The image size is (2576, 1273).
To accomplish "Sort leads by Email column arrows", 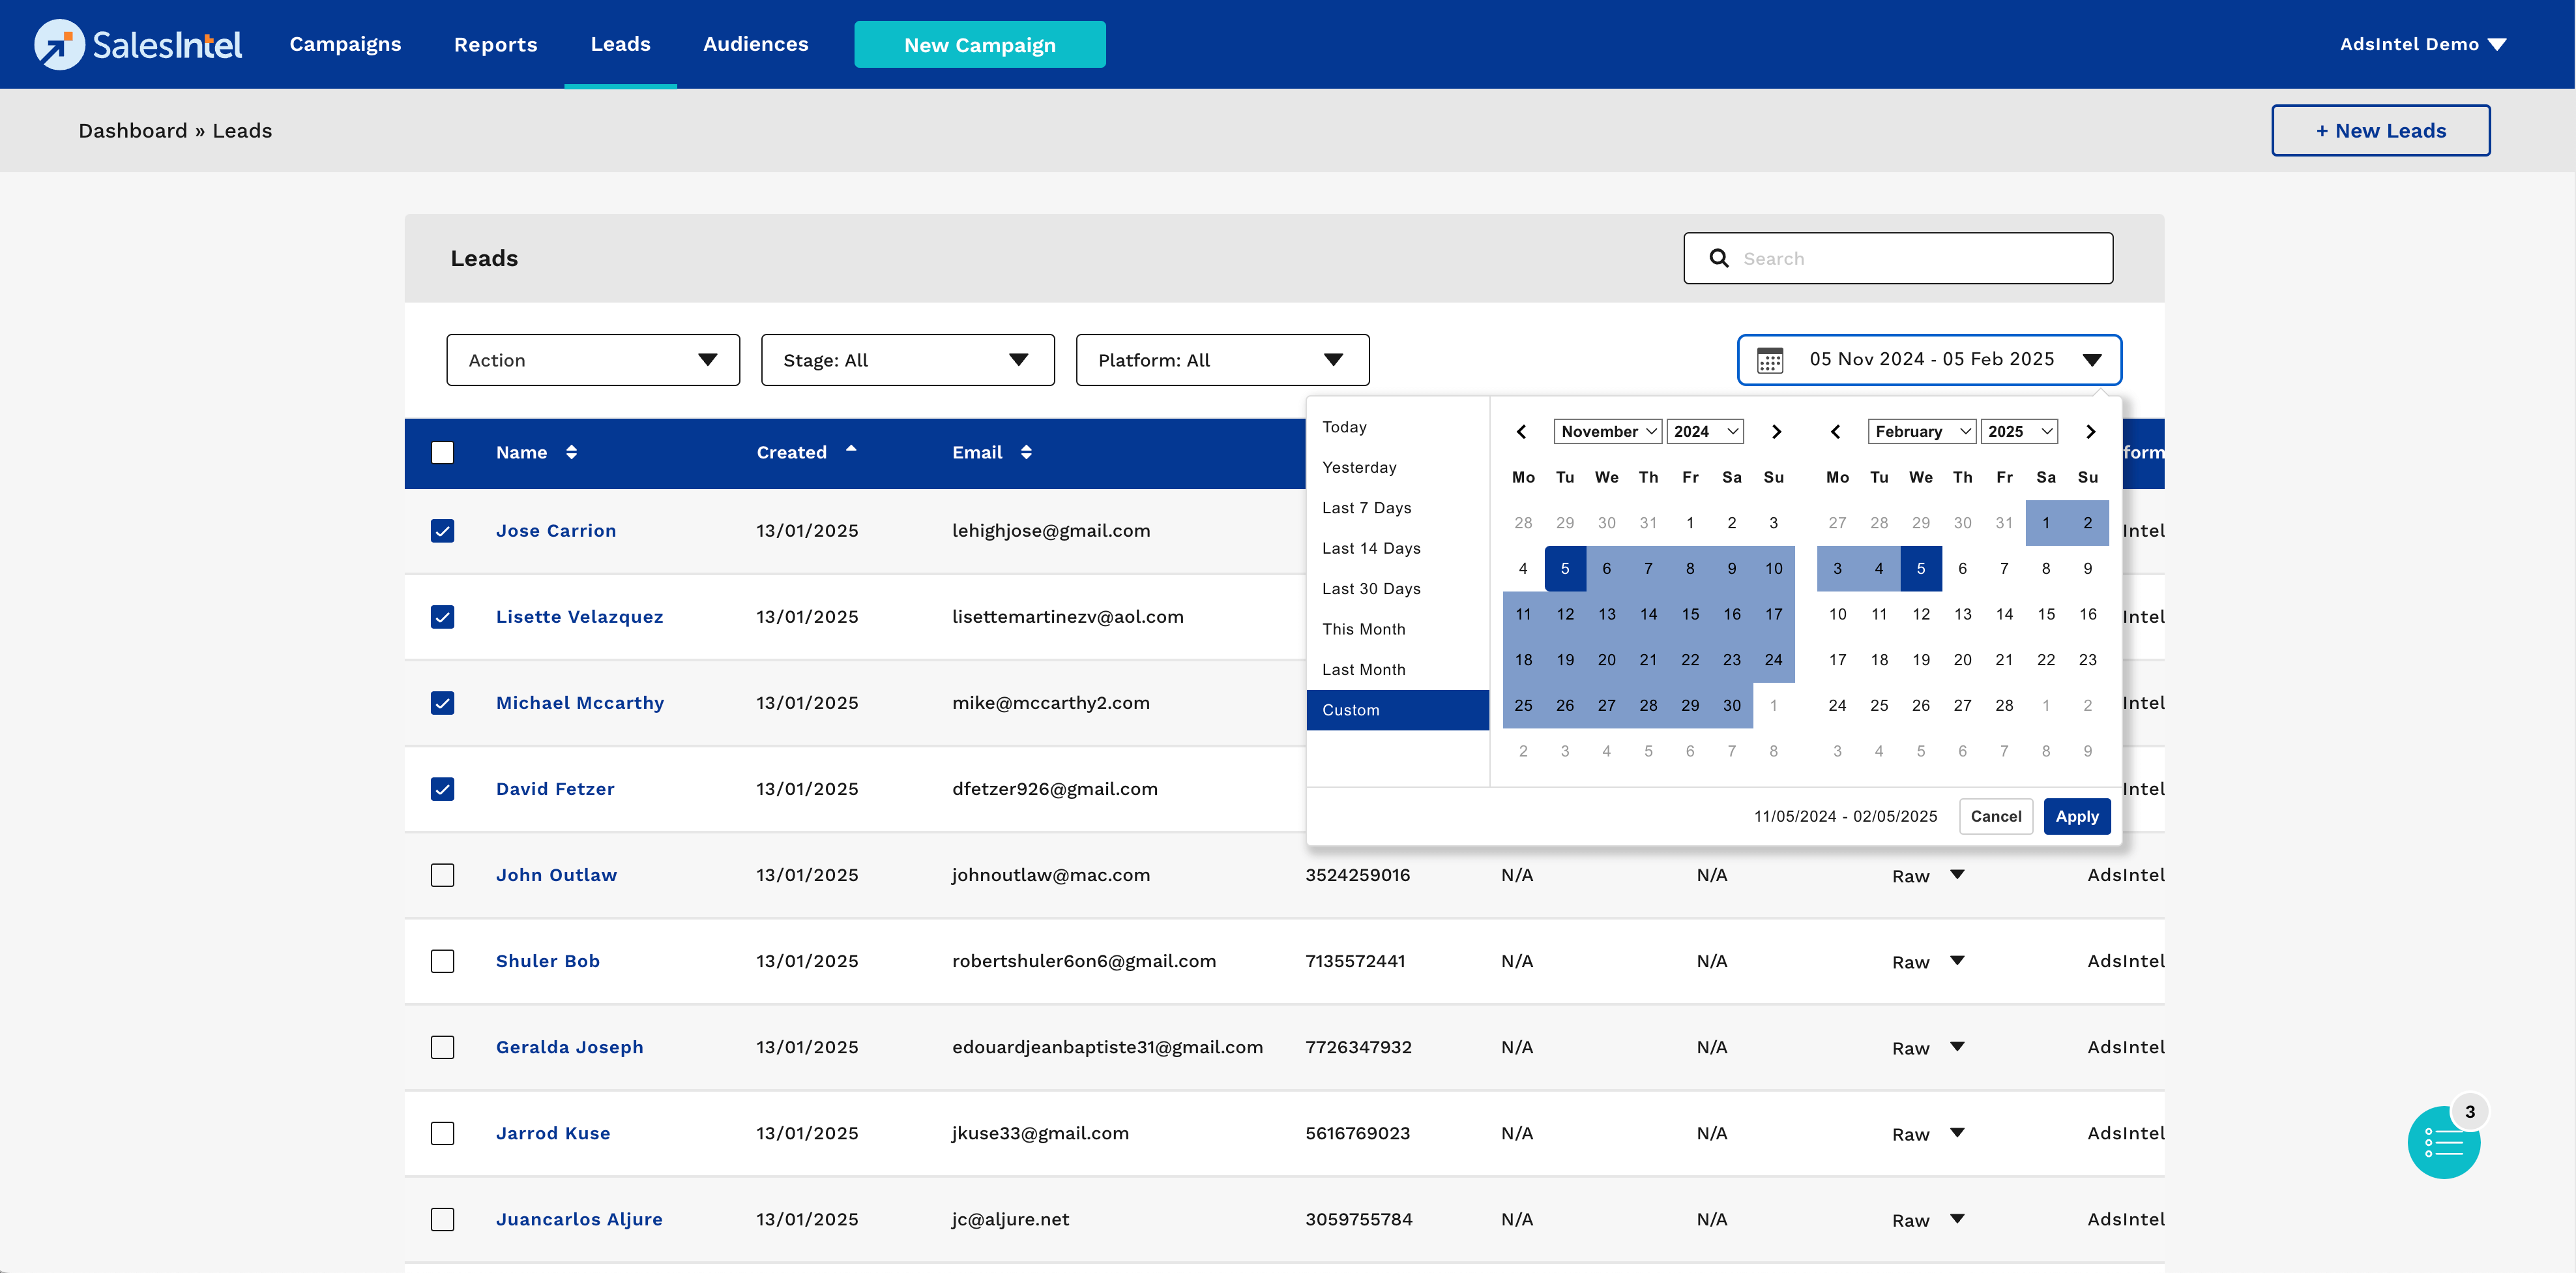I will 1026,453.
